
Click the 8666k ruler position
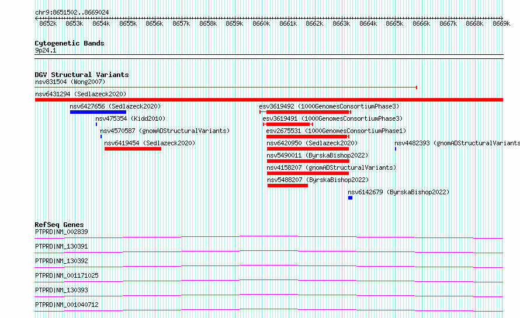tap(421, 23)
